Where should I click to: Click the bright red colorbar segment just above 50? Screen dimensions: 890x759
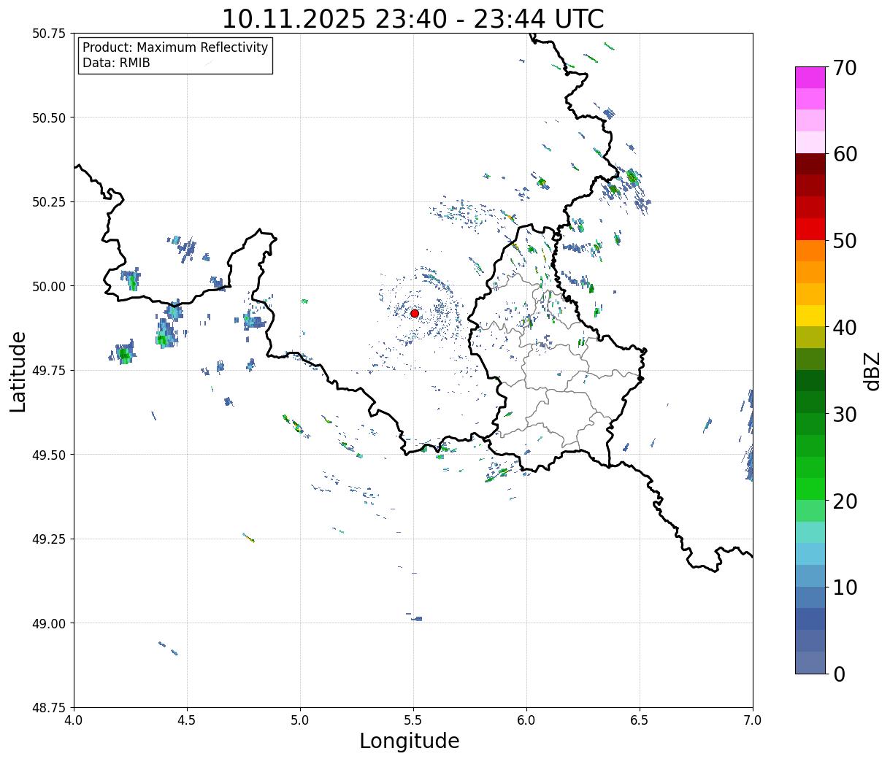point(810,229)
